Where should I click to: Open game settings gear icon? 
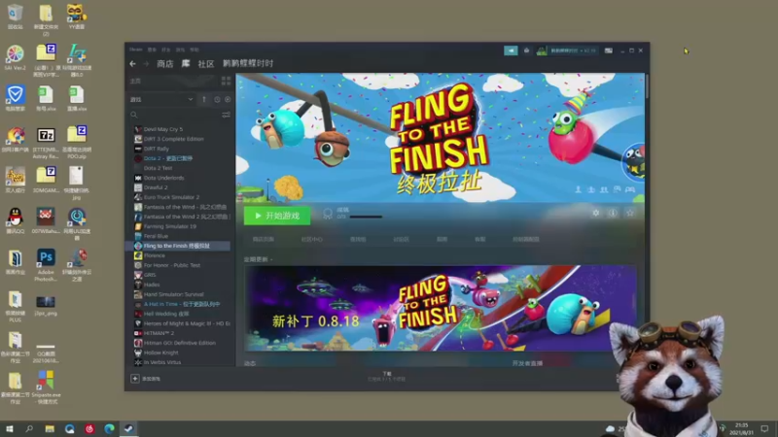coord(595,213)
